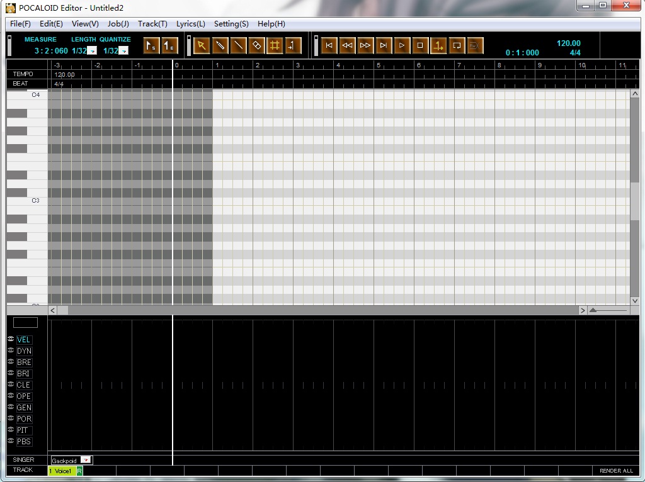Click the end marker flag icon
The image size is (645, 482).
169,45
